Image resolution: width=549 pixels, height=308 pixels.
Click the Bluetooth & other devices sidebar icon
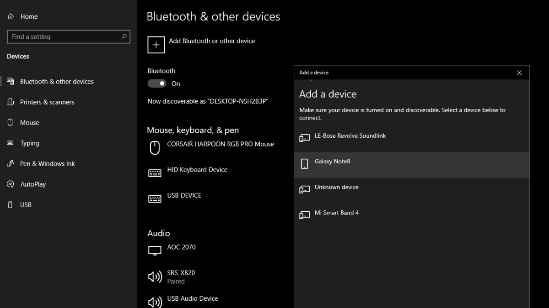click(11, 82)
